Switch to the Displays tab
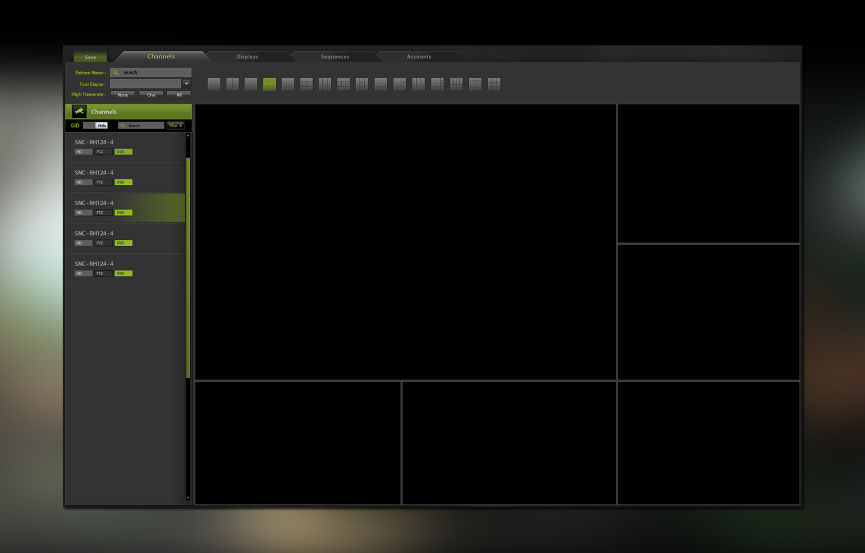Viewport: 865px width, 553px height. 247,57
